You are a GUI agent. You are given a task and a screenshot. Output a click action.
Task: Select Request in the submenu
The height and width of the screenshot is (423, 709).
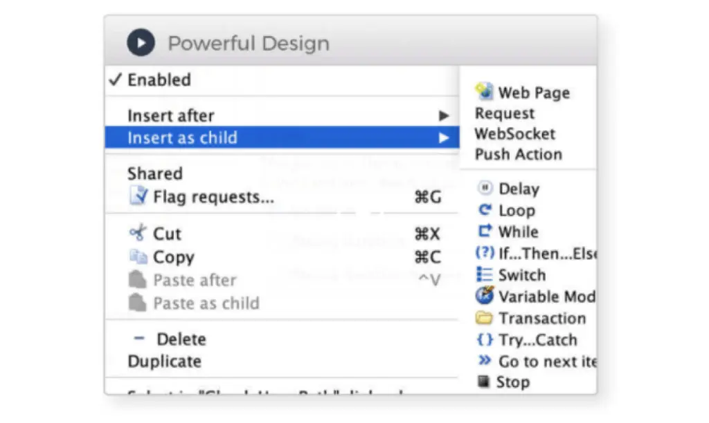coord(504,113)
